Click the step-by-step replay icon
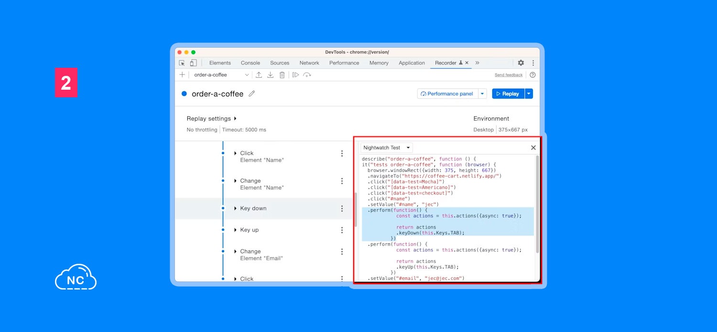This screenshot has width=717, height=332. pos(295,75)
